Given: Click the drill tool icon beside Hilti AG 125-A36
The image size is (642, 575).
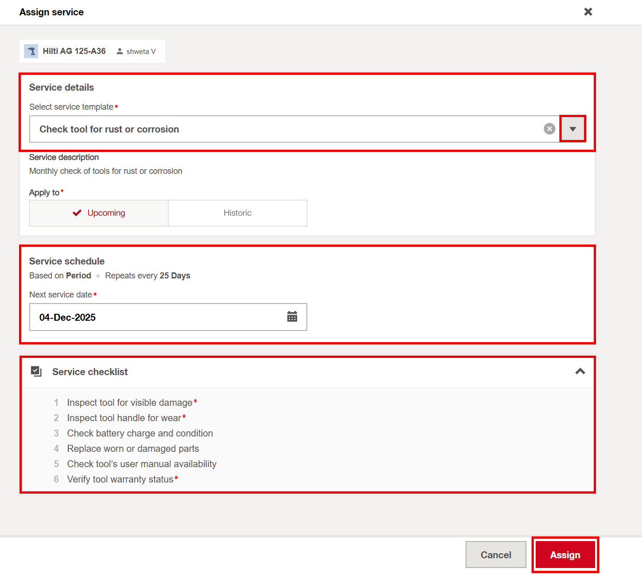Looking at the screenshot, I should tap(31, 51).
